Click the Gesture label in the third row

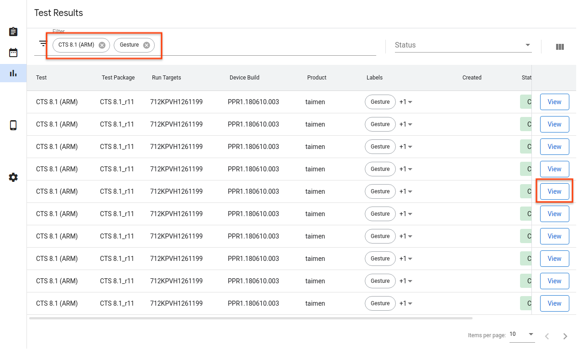tap(380, 147)
